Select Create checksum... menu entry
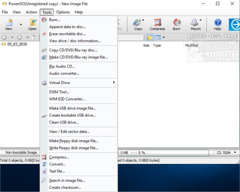 coord(79,187)
